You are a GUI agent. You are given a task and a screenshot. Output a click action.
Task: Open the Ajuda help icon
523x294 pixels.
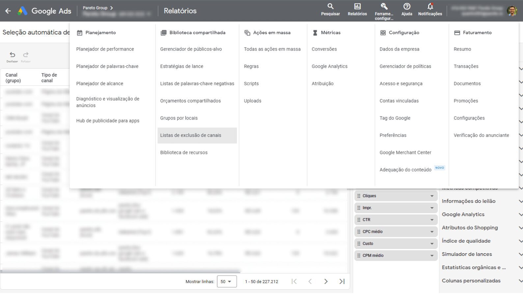(407, 7)
